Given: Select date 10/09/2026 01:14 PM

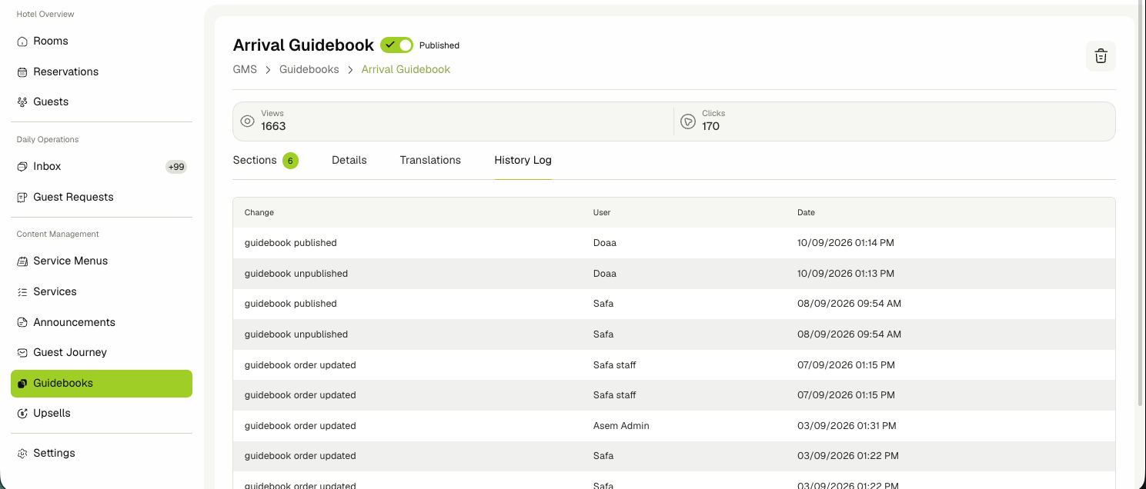Looking at the screenshot, I should 846,243.
